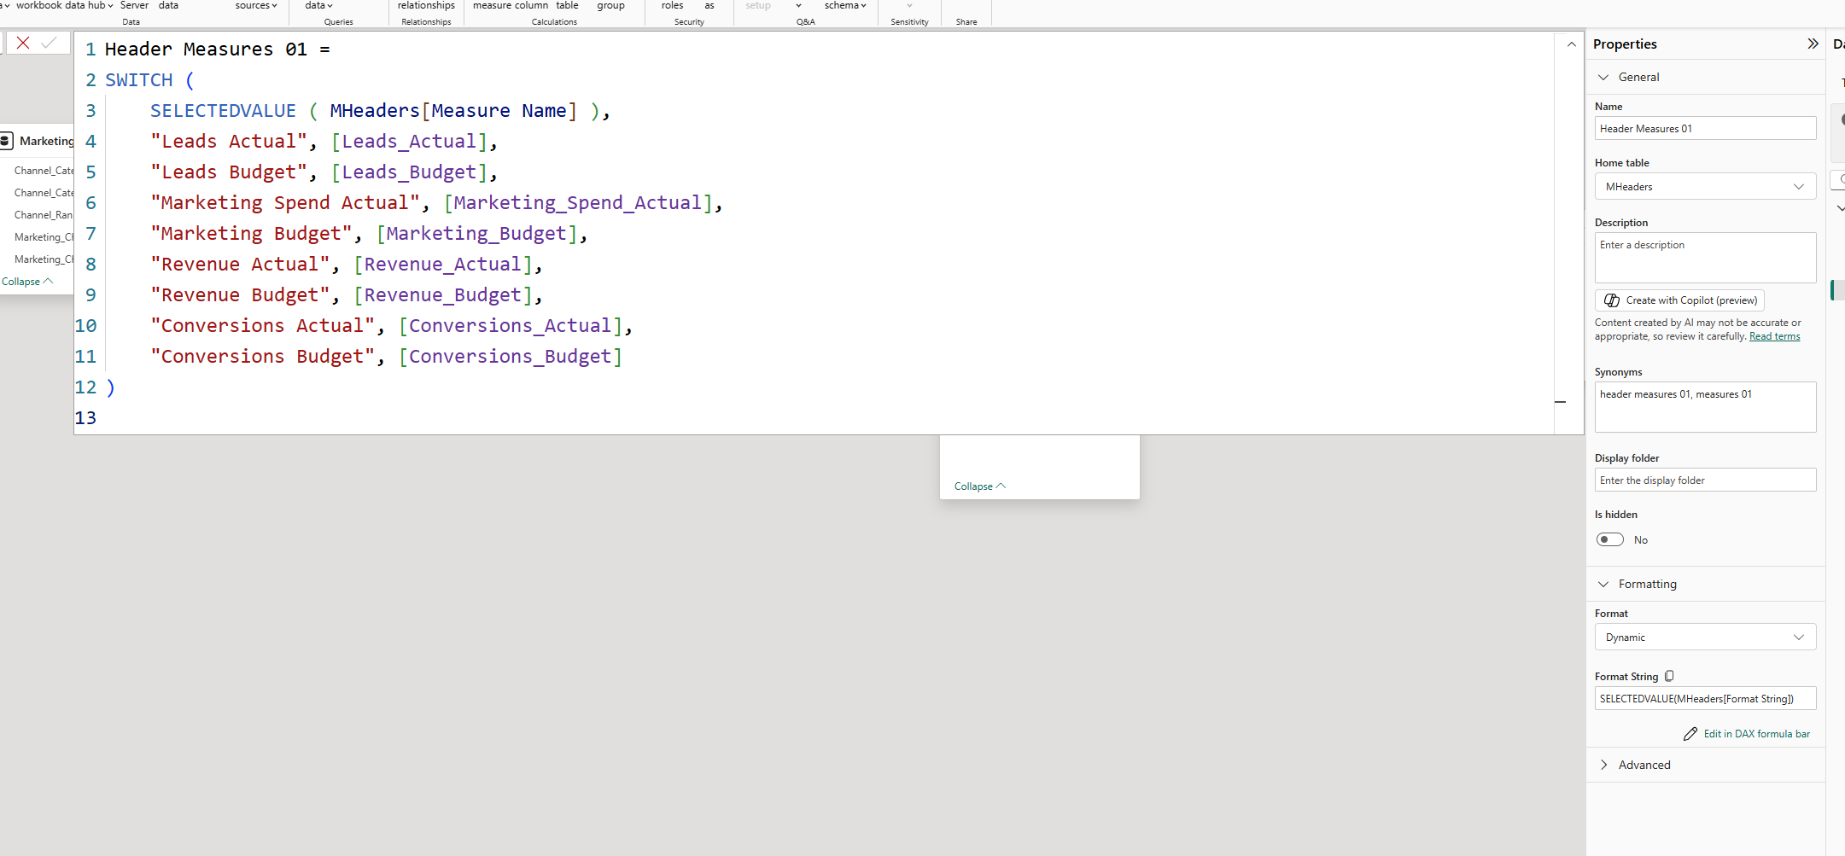Screen dimensions: 1845x856
Task: Click the Properties pane title
Action: (1625, 44)
